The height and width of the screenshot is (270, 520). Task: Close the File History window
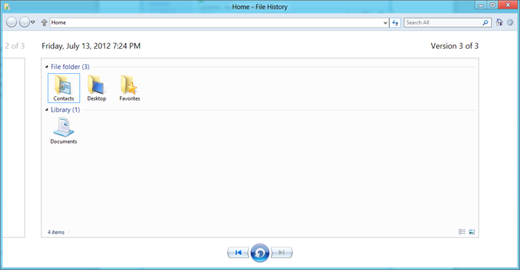(x=507, y=5)
